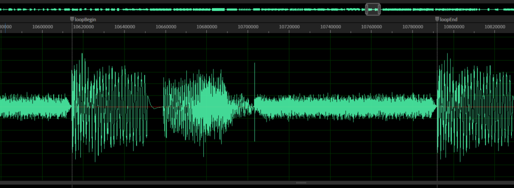Set cursor at ruler position 10640000
The width and height of the screenshot is (514, 188).
point(124,27)
